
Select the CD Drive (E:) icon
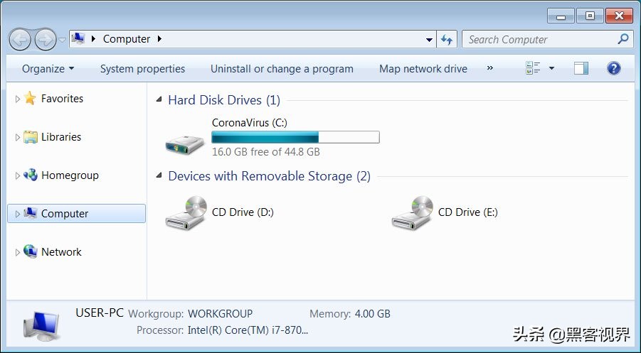411,212
